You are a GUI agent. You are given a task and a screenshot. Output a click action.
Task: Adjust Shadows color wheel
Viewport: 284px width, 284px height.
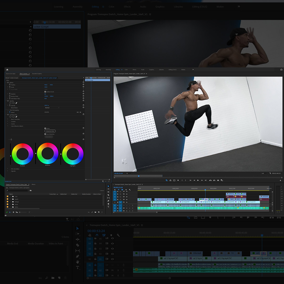coord(22,154)
